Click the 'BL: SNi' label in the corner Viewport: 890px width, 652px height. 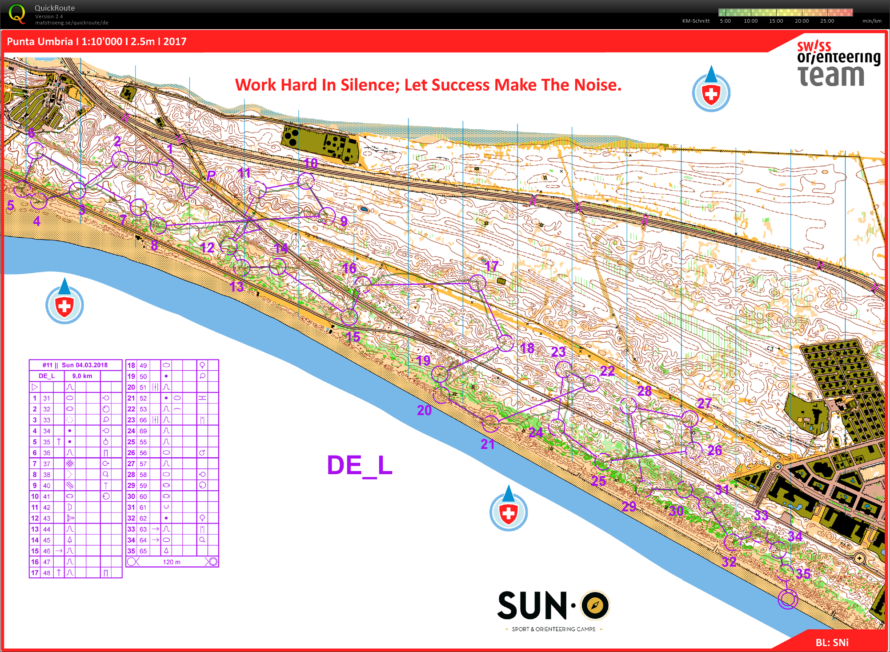831,642
